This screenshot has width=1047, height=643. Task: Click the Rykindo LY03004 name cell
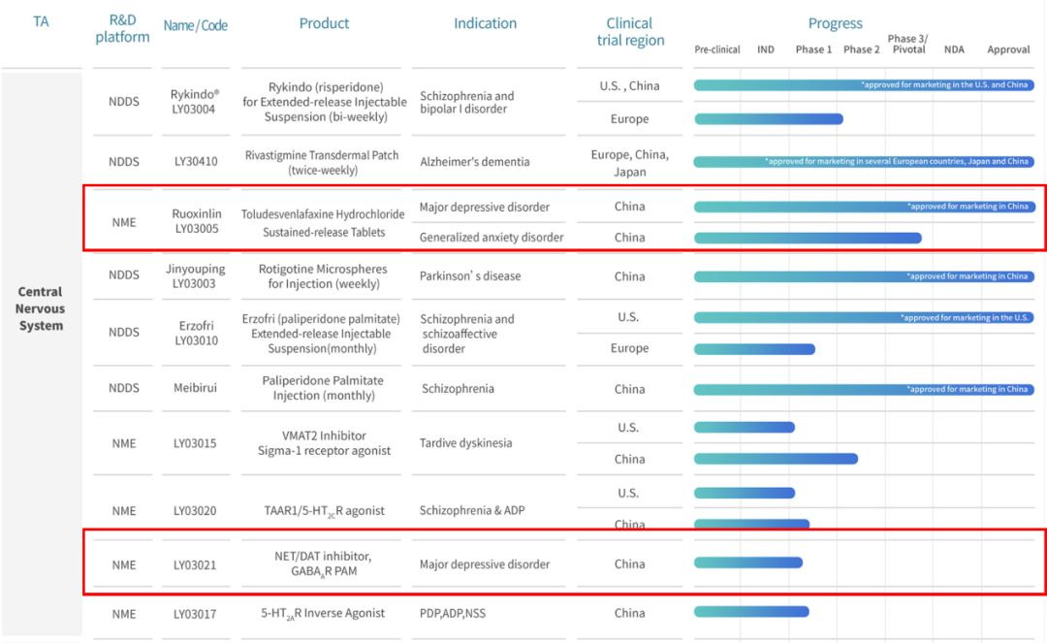(x=195, y=101)
